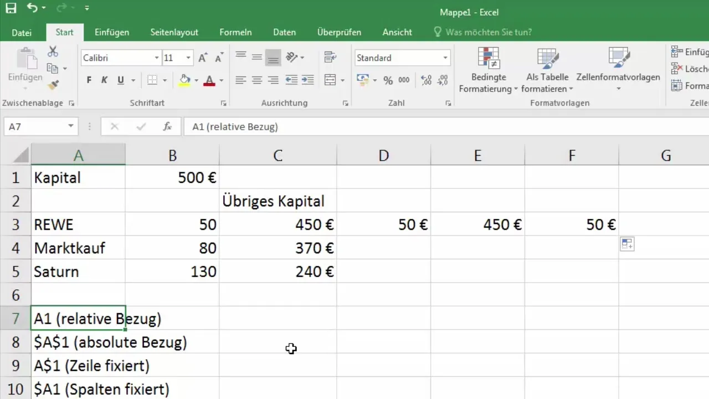Switch to the Seitenlayout tab
Image resolution: width=709 pixels, height=399 pixels.
[174, 32]
